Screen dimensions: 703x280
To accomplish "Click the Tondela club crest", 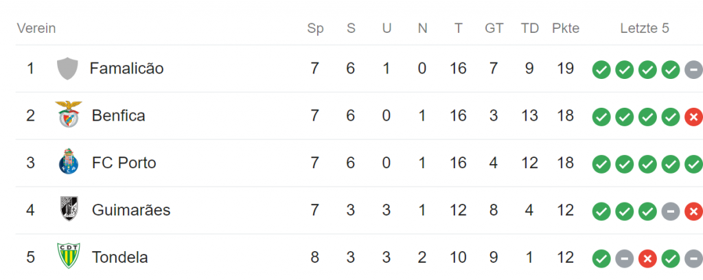I will point(68,257).
